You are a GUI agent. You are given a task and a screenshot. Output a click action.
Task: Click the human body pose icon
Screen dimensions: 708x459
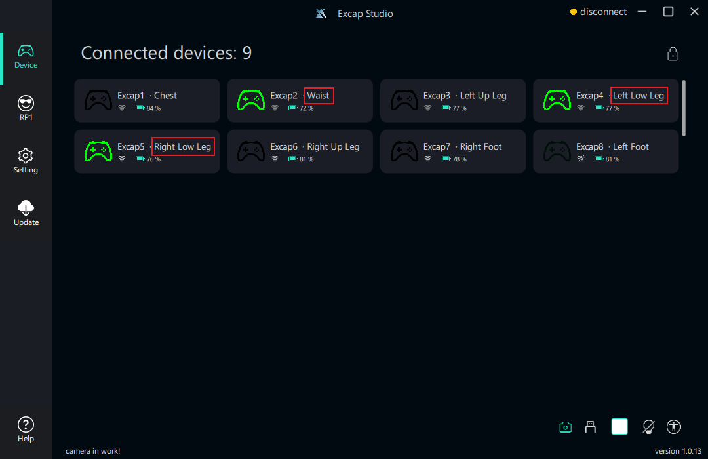tap(674, 427)
